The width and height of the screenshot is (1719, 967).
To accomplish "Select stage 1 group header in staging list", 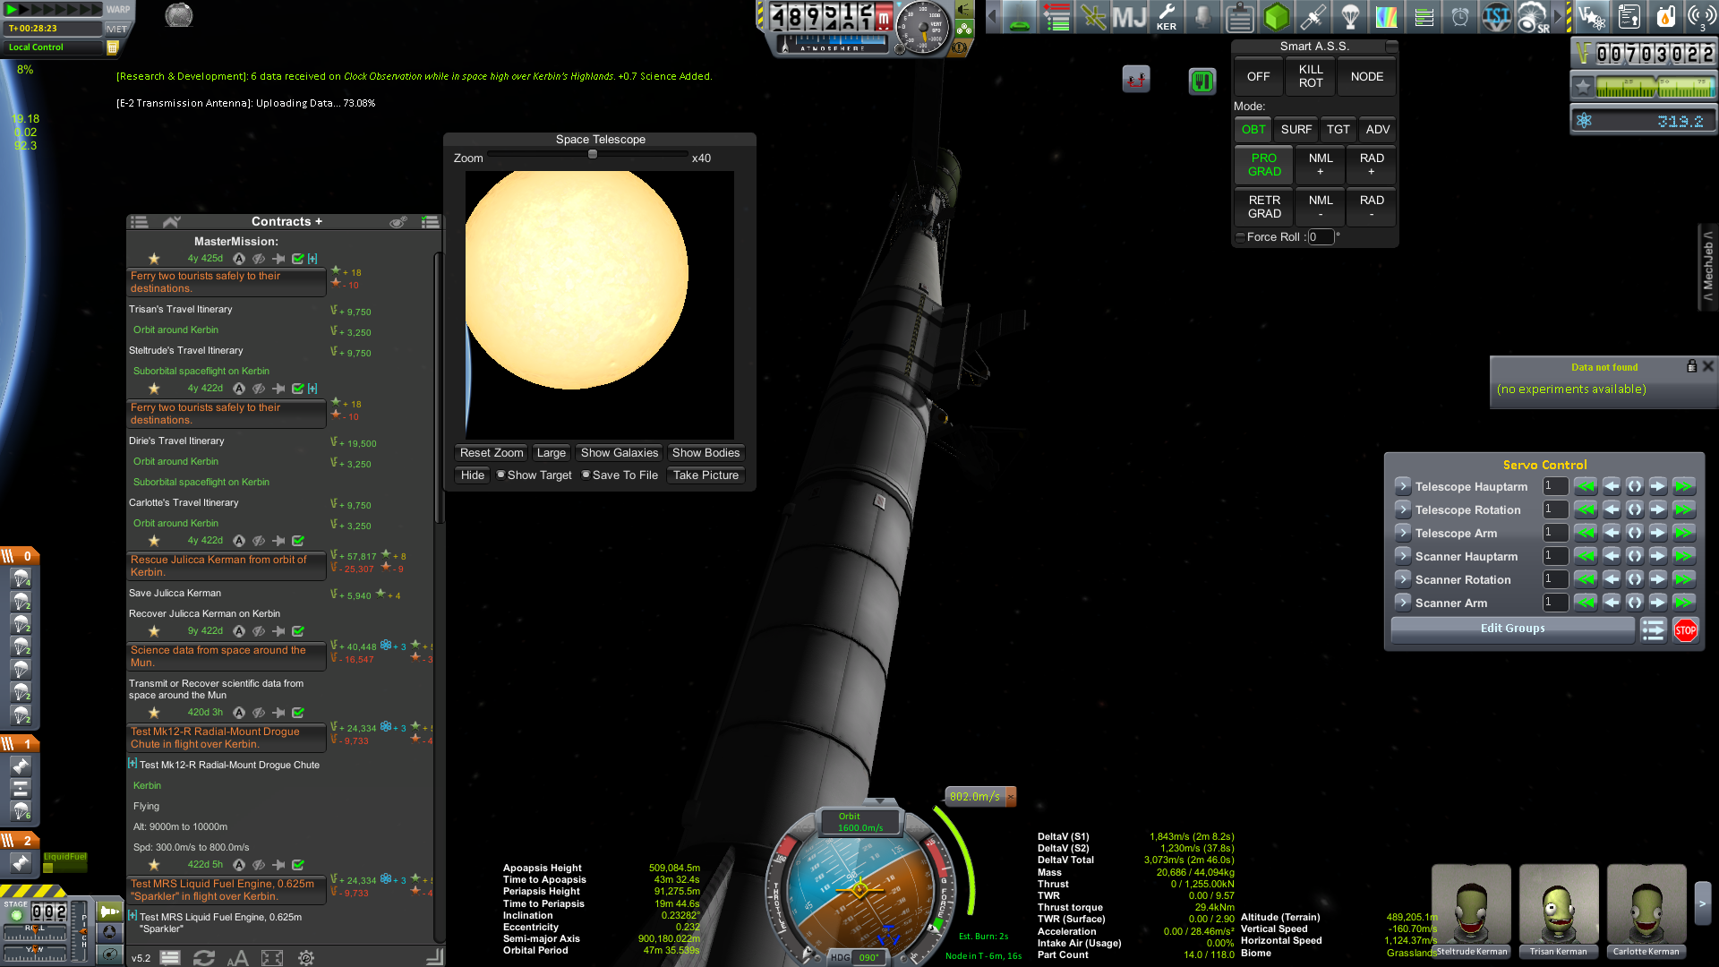I will click(20, 744).
